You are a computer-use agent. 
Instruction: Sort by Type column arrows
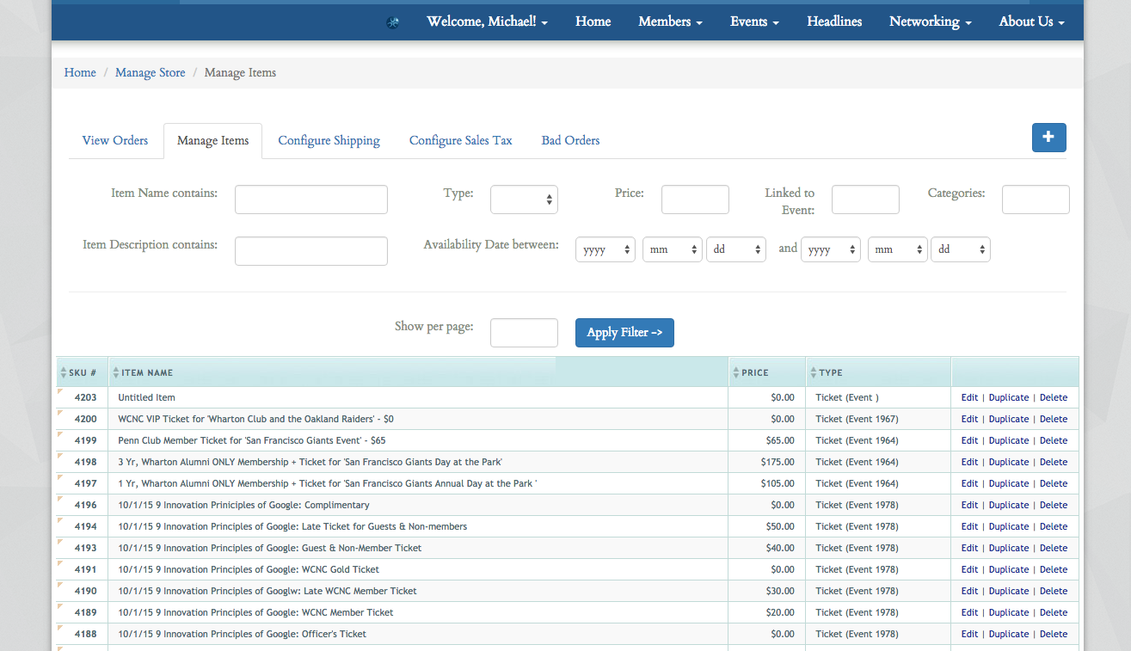(814, 372)
